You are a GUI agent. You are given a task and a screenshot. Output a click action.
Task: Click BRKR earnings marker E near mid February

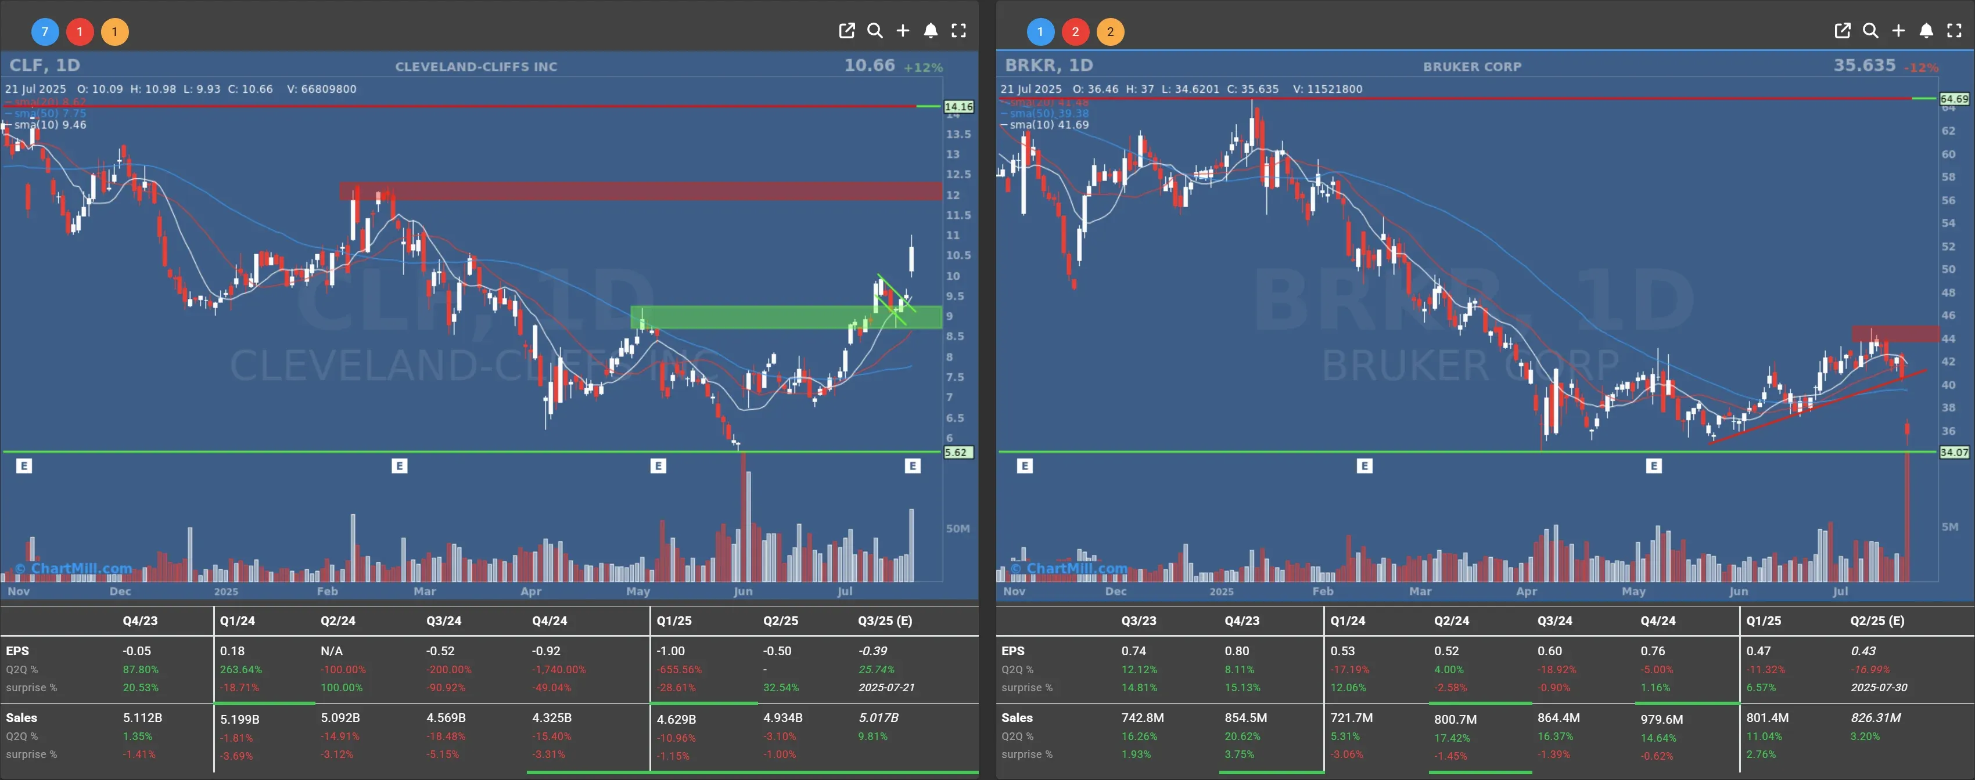[1364, 465]
